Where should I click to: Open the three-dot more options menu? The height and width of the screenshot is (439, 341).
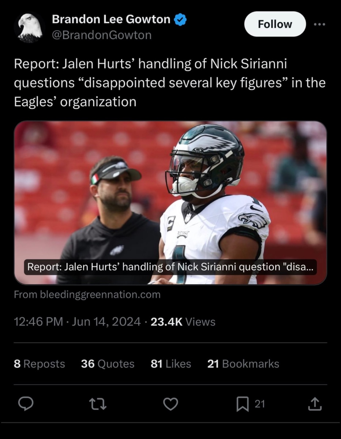pyautogui.click(x=320, y=24)
